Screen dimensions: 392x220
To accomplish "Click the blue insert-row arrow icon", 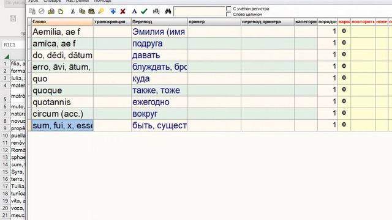I will [x=113, y=11].
